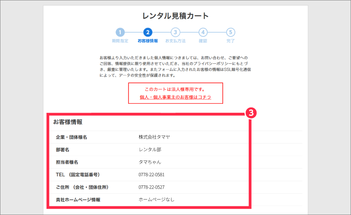Click the red このカートは法人様専用です notice text
Screen dimensions: 351x215
point(175,89)
